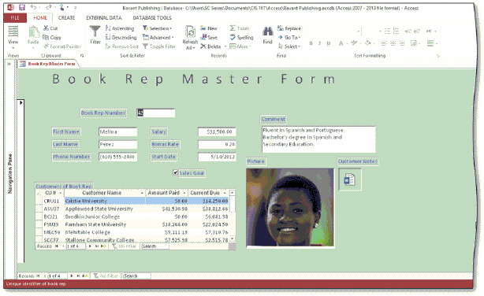The image size is (484, 296).
Task: Click the bulleted list icon
Action: 387,31
